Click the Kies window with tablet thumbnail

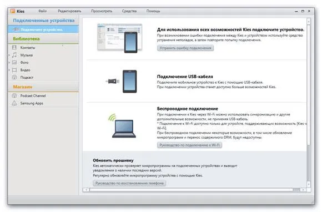pos(120,38)
